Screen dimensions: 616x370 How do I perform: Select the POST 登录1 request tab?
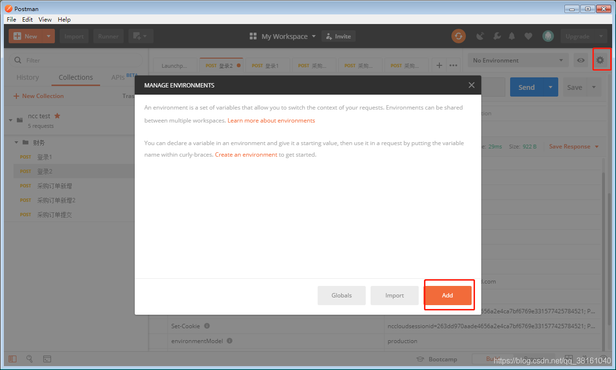click(x=267, y=65)
